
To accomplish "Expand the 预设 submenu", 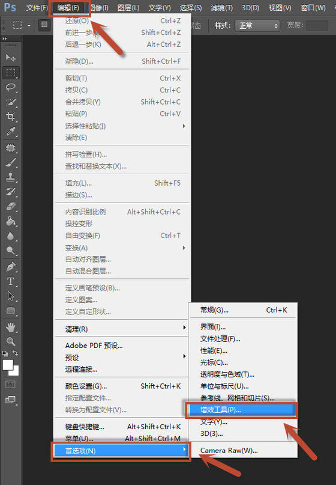I will click(x=121, y=358).
